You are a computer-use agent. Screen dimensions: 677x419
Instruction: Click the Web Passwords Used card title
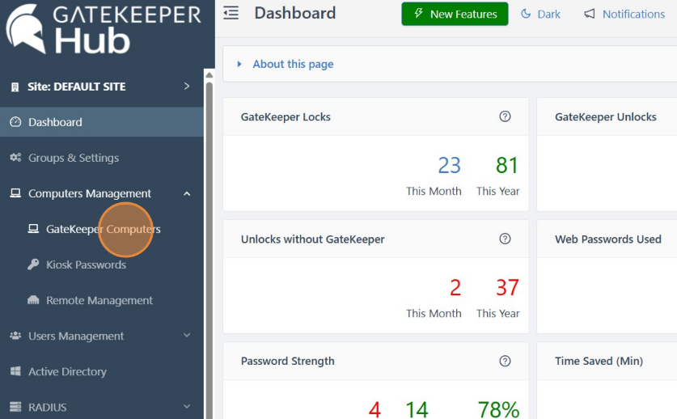pos(608,239)
